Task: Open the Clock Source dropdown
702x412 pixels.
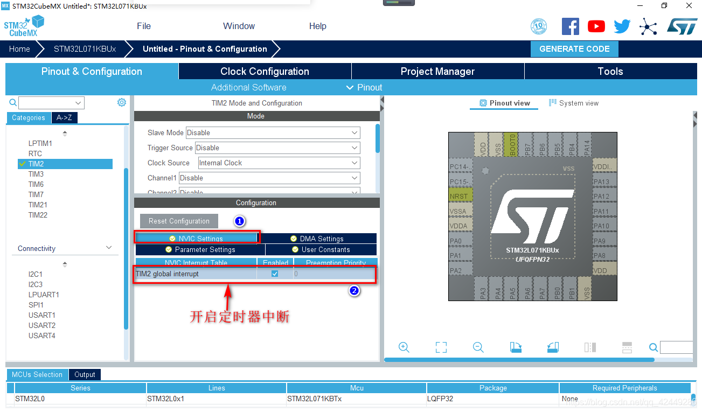Action: click(279, 163)
